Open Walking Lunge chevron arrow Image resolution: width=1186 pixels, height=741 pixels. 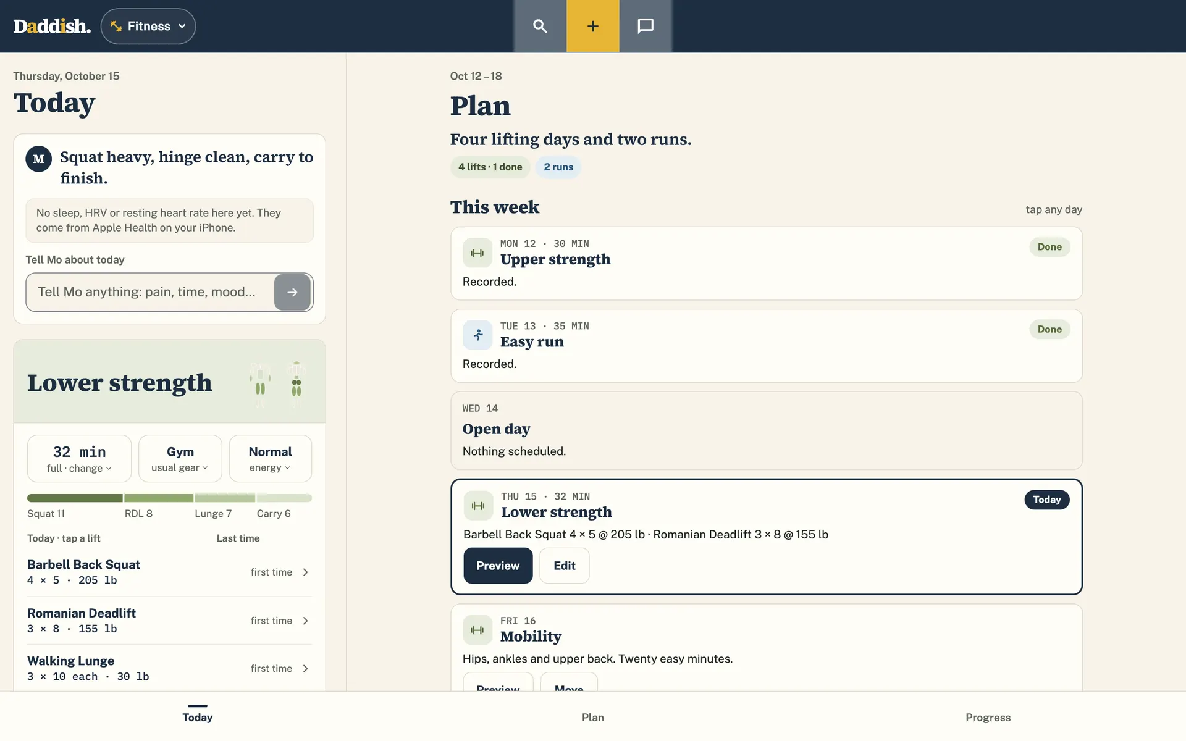click(306, 669)
